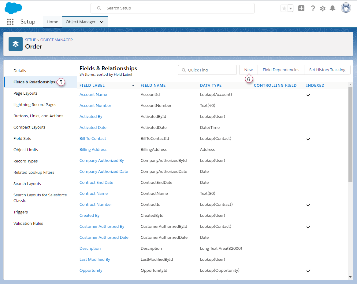
Task: Open Triggers section
Action: pos(20,212)
